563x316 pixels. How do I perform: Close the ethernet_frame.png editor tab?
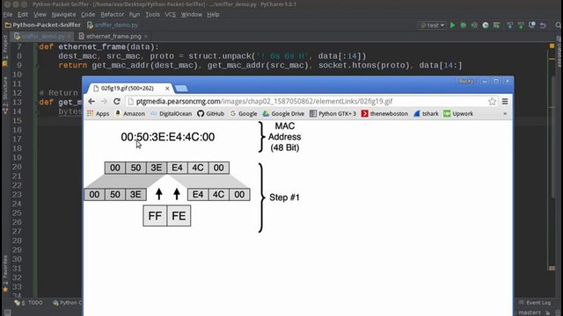point(146,37)
